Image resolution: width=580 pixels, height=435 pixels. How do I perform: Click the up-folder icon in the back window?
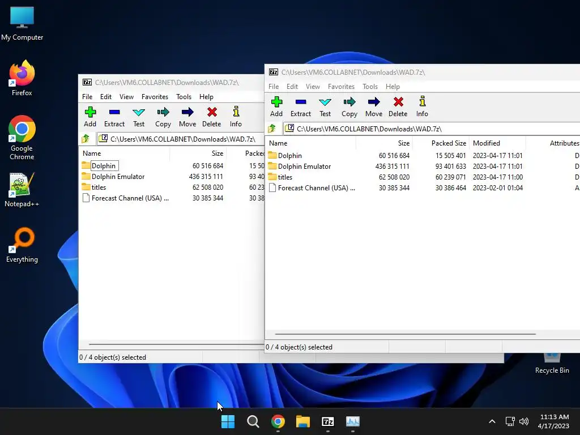tap(86, 139)
